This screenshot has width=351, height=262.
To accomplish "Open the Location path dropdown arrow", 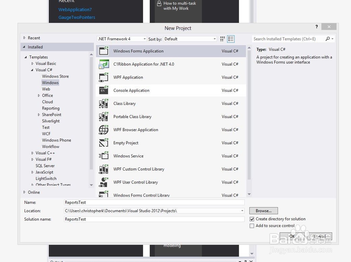I will 242,211.
